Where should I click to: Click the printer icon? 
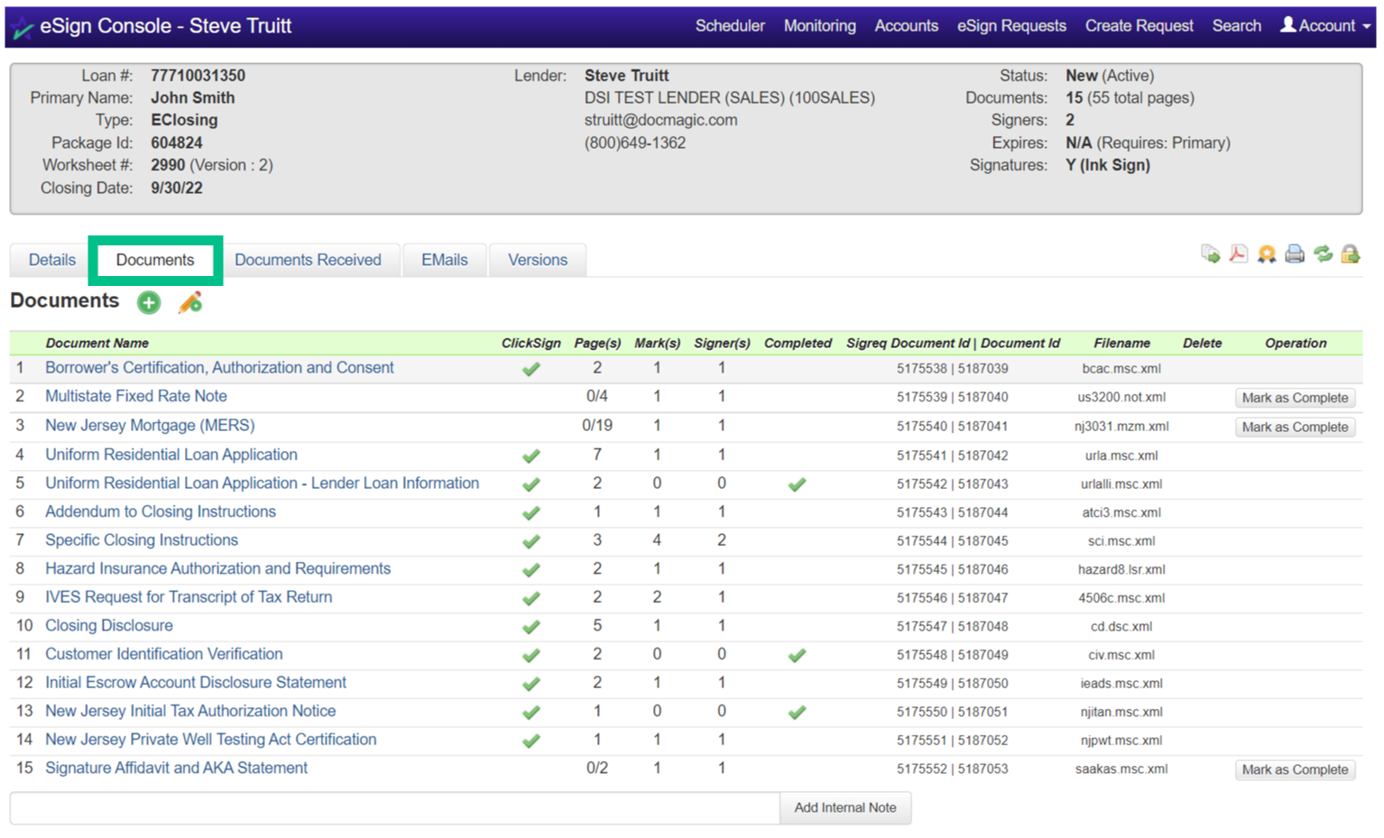click(x=1295, y=254)
